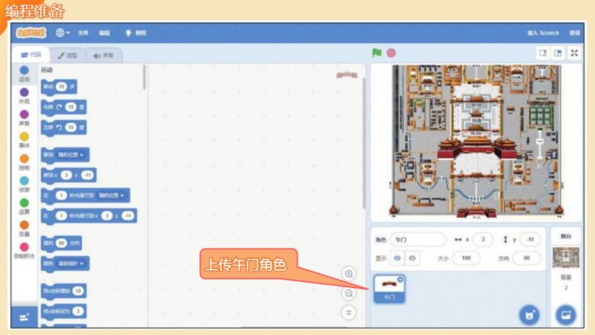Viewport: 595px width, 335px height.
Task: Show the sprite with eye icon
Action: coord(397,258)
